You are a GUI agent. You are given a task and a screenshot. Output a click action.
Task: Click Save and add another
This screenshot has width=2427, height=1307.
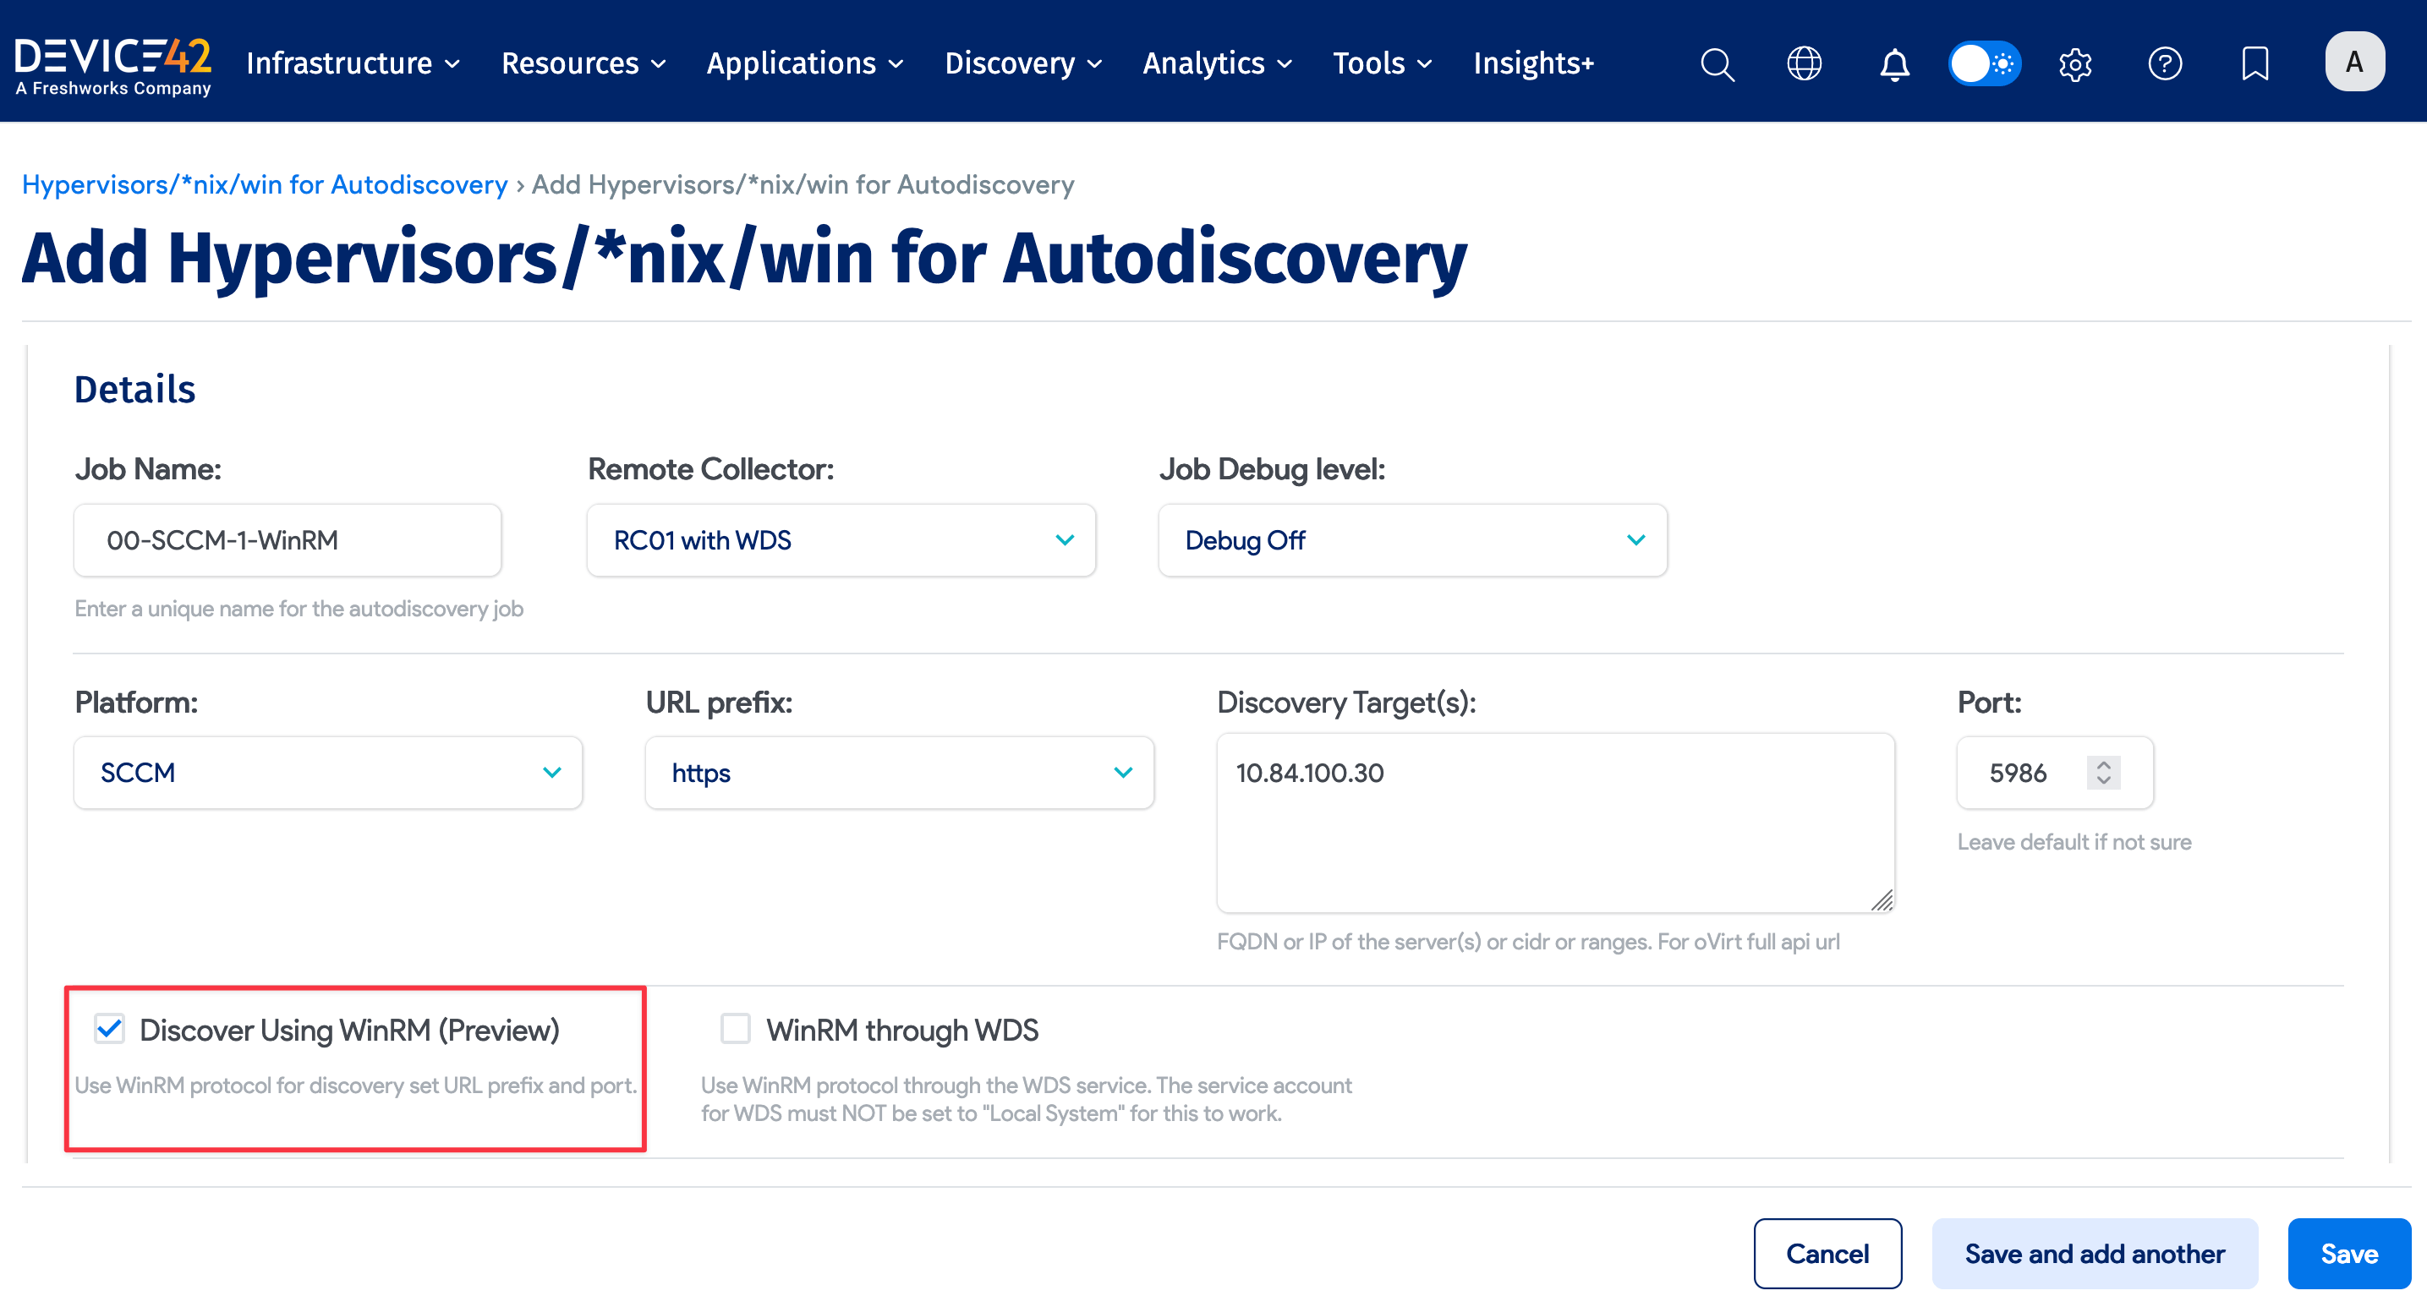point(2095,1254)
